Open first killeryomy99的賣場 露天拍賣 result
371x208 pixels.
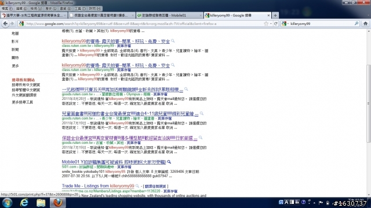click(116, 41)
